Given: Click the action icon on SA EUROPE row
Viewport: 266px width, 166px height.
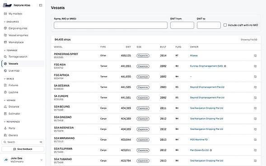Looking at the screenshot, I should tap(255, 97).
